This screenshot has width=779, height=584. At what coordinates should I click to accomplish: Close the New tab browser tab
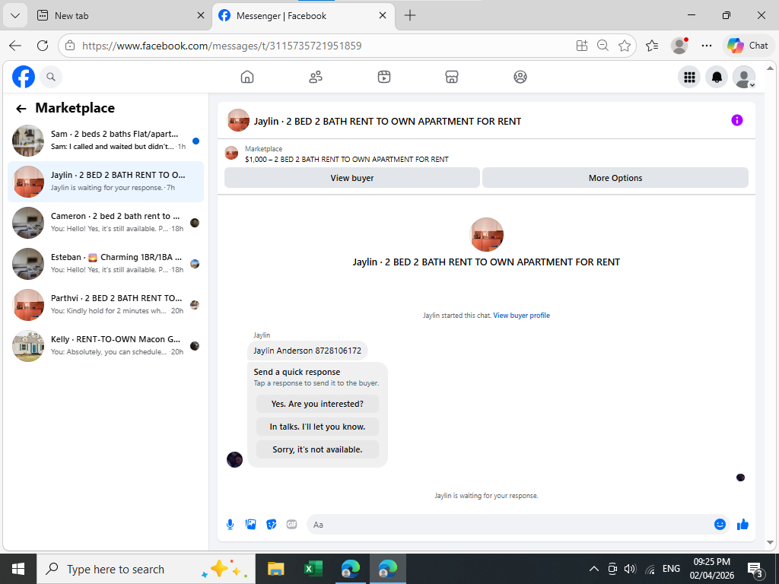tap(201, 15)
